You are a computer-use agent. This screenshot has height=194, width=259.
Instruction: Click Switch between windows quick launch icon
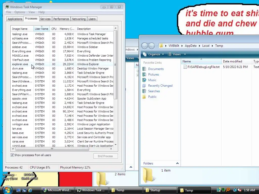[x=24, y=190]
